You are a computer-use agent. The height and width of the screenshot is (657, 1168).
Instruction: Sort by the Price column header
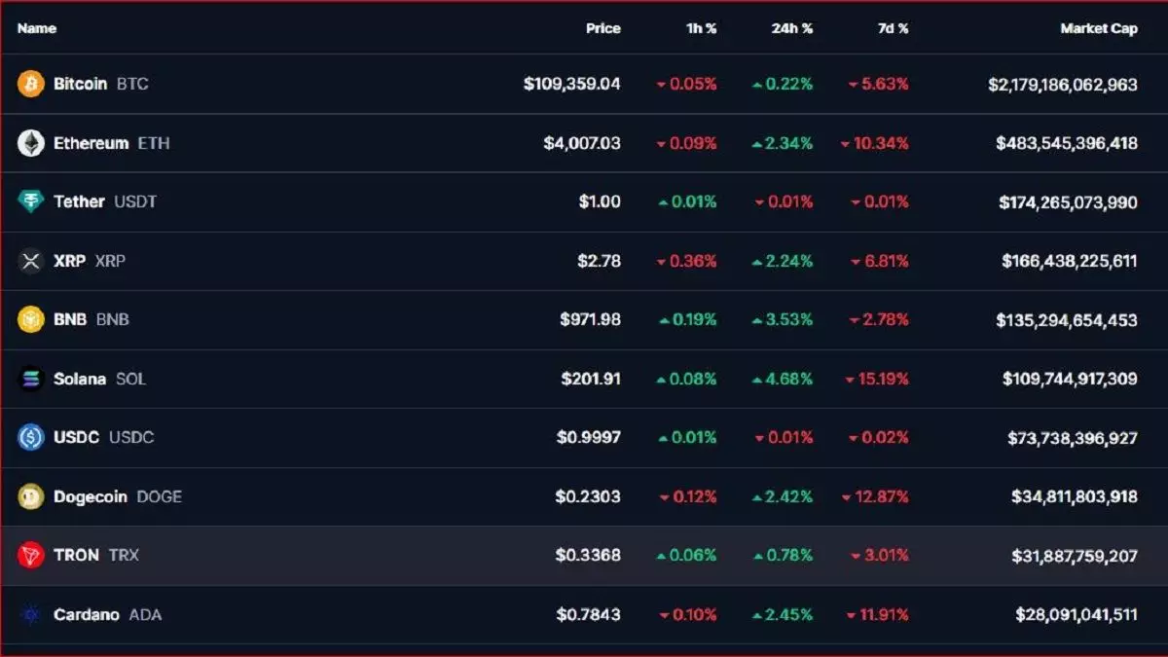pos(602,28)
